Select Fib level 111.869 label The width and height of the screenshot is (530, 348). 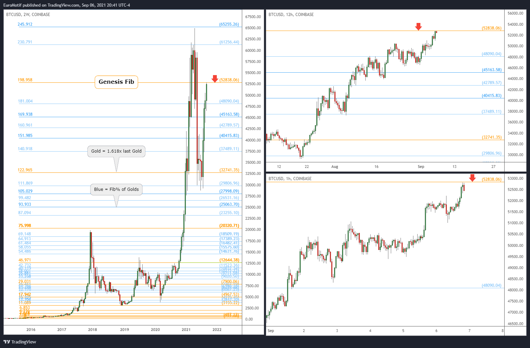click(x=25, y=183)
